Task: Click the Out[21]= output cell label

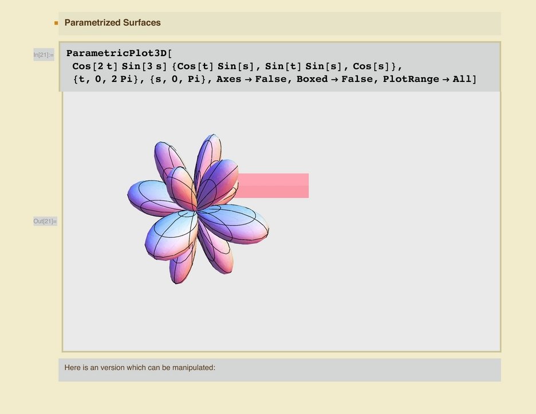Action: pyautogui.click(x=45, y=222)
